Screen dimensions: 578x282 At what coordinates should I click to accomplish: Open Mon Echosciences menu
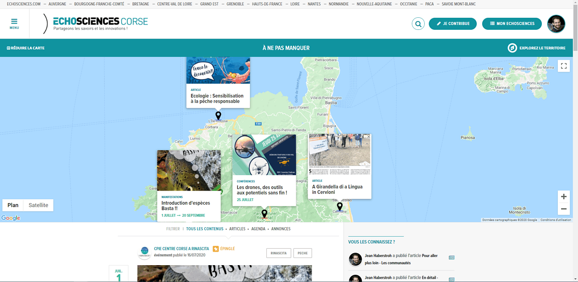512,24
